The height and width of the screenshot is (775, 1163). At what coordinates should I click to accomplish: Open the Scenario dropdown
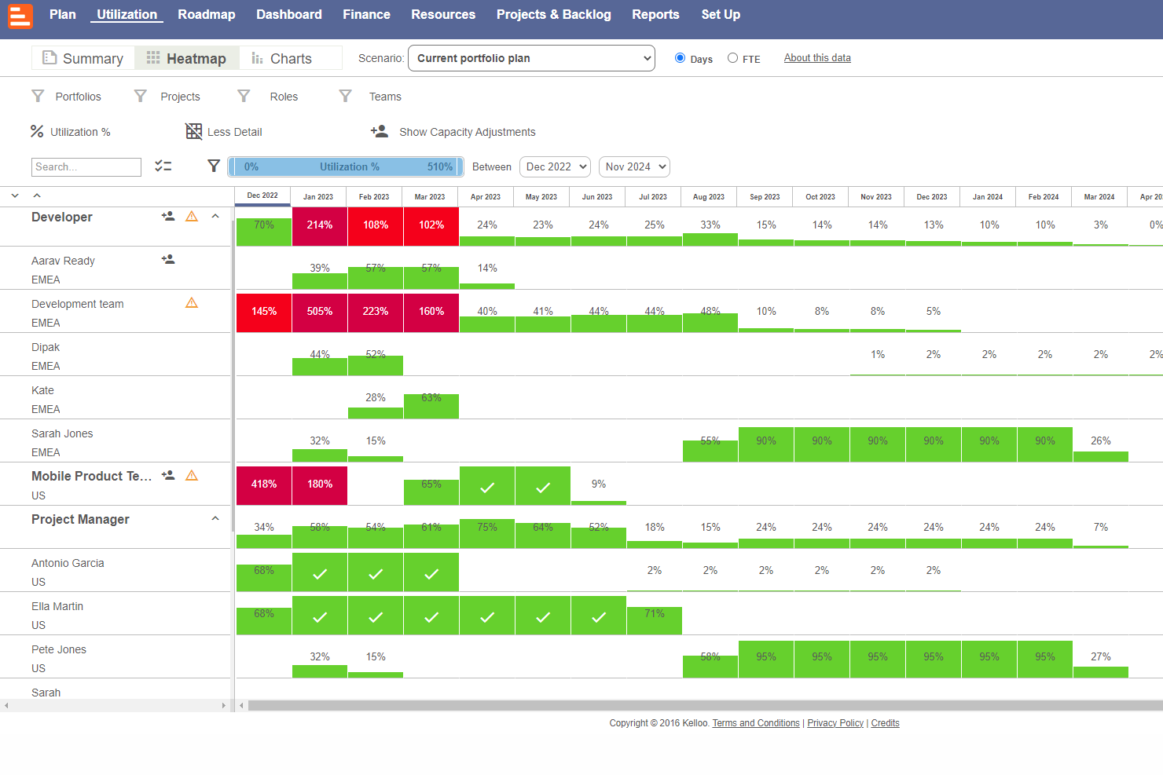click(x=532, y=58)
